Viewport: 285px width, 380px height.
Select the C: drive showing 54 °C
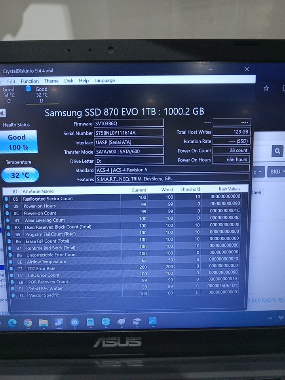click(x=9, y=95)
